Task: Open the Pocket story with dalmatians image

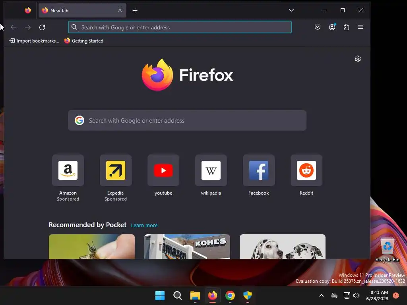Action: point(283,246)
